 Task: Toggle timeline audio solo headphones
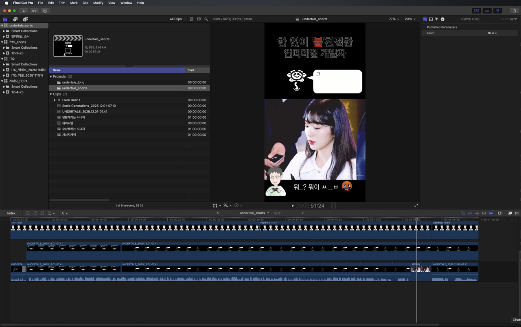[x=484, y=213]
